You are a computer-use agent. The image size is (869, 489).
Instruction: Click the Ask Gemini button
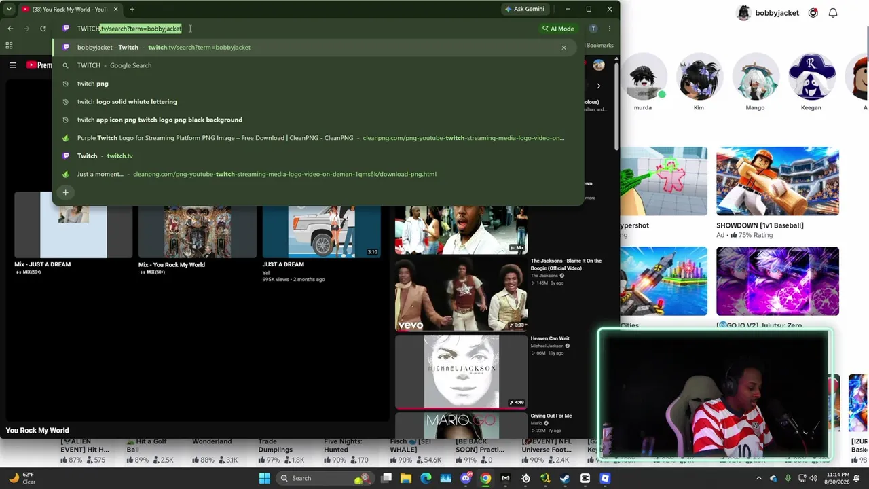click(x=524, y=10)
